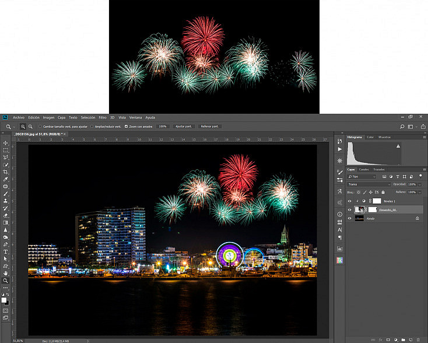Open the Archivo menu
This screenshot has height=343, width=428.
tap(19, 117)
